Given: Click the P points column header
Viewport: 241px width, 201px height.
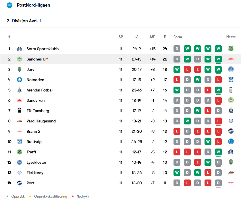Looking at the screenshot, I should coord(165,37).
